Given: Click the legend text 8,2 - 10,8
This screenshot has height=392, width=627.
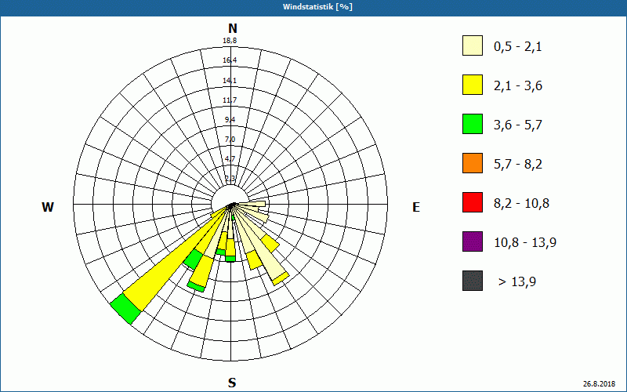Looking at the screenshot, I should pos(521,204).
